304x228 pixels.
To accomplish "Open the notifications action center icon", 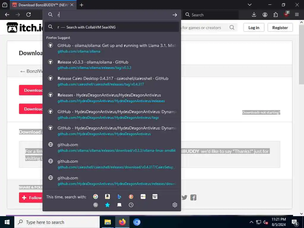I will click(x=295, y=222).
